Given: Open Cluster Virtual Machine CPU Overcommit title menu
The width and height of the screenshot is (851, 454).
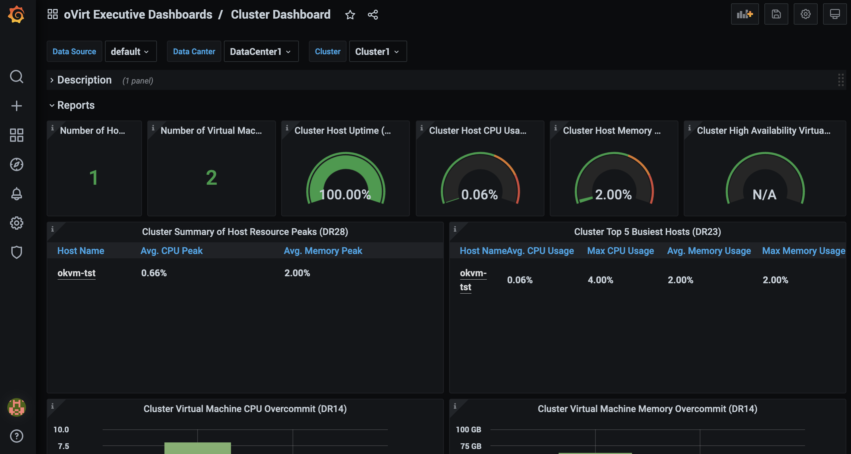Looking at the screenshot, I should pyautogui.click(x=245, y=409).
